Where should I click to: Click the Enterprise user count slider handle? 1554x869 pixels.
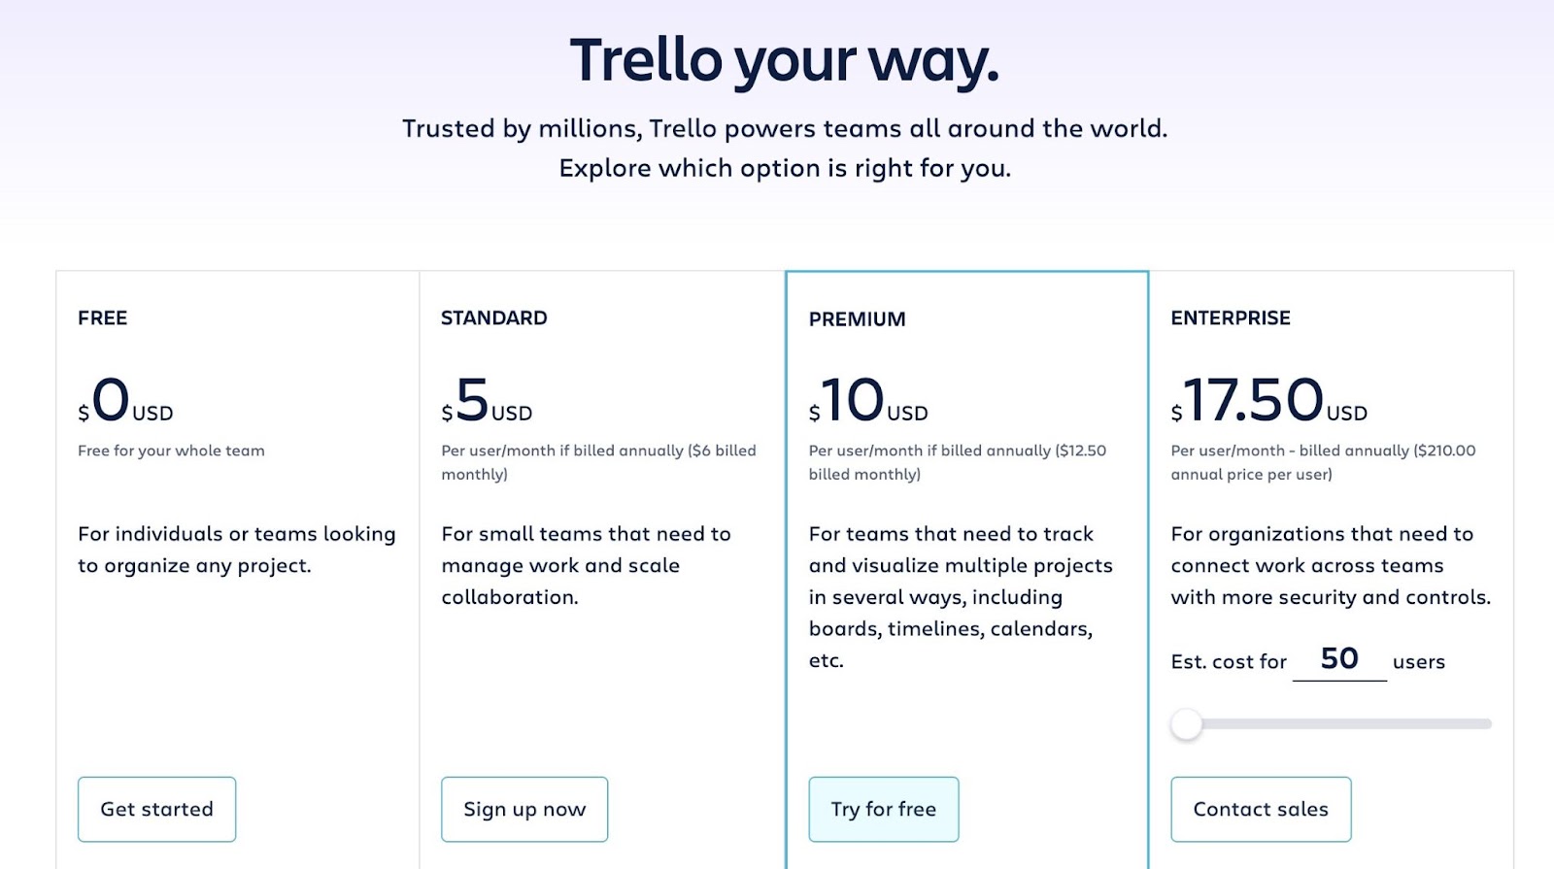[1186, 724]
